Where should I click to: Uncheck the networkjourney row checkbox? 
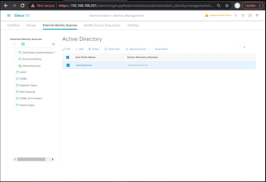pos(68,65)
